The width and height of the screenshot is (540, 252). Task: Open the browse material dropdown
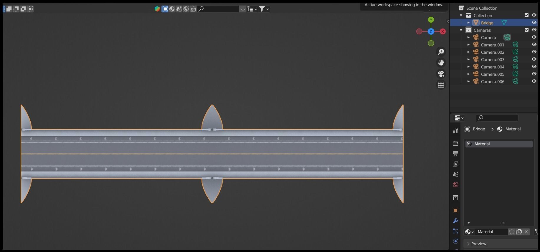point(470,232)
